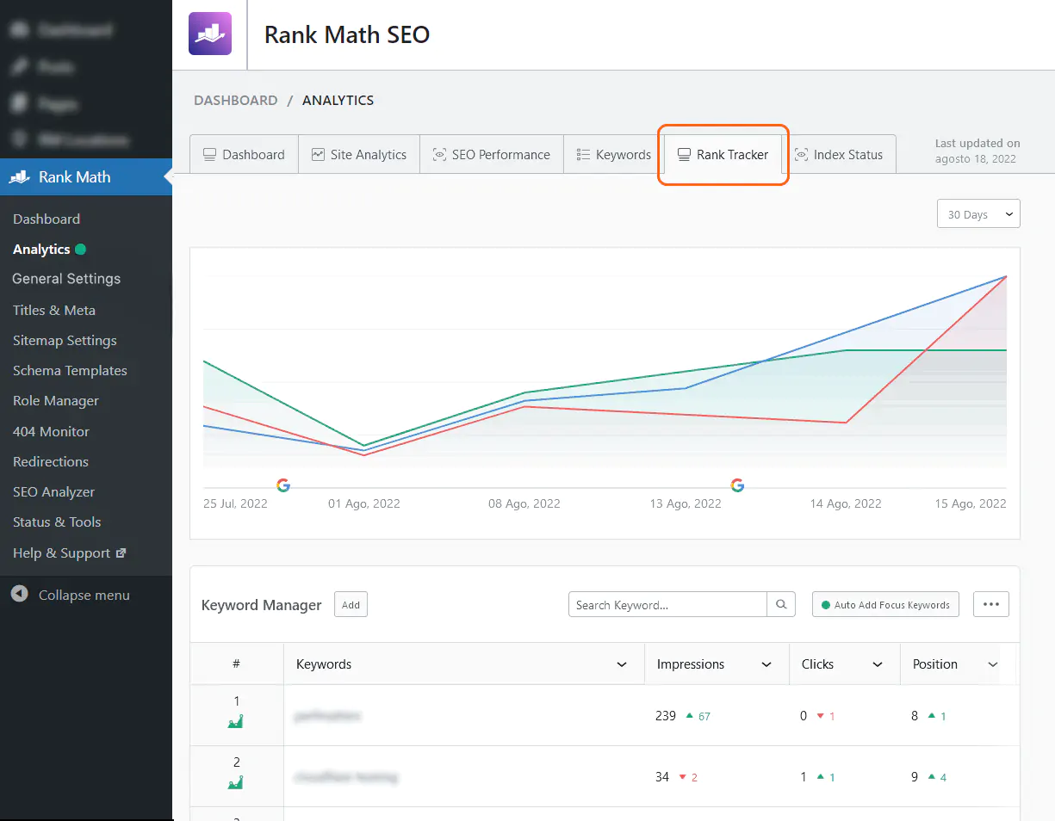Image resolution: width=1055 pixels, height=821 pixels.
Task: Click the Rank Math SEO logo icon
Action: click(x=210, y=34)
